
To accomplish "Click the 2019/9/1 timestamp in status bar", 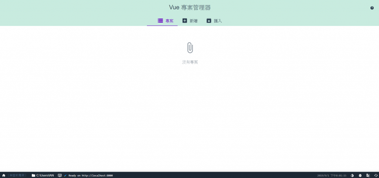I will (x=332, y=175).
